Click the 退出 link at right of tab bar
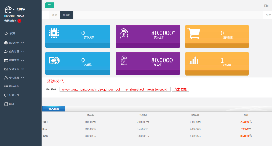Image resolution: width=272 pixels, height=146 pixels. (x=269, y=15)
